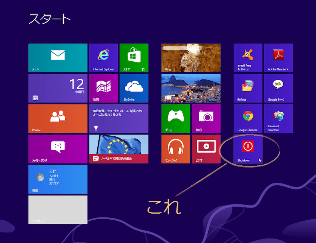The height and width of the screenshot is (243, 316).
Task: Open the Mail (メール) tile
Action: coord(58,58)
